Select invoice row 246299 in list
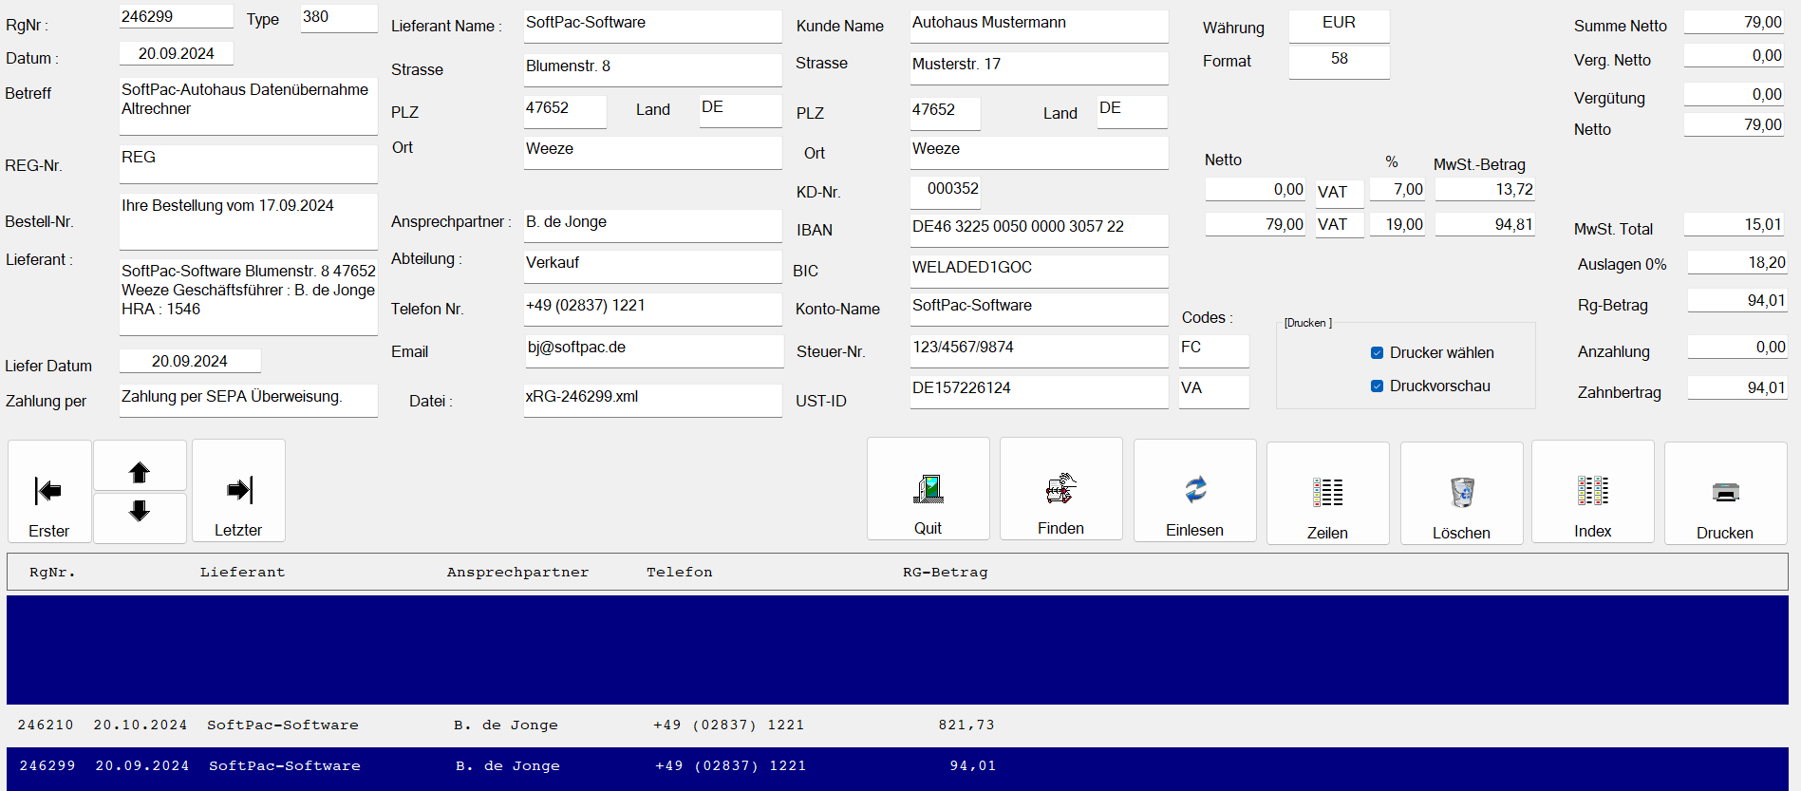Image resolution: width=1801 pixels, height=791 pixels. click(x=897, y=767)
